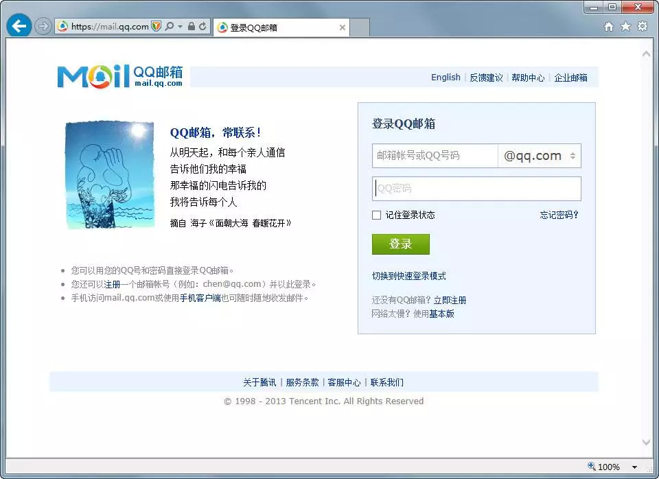Click the browser forward arrow button
Image resolution: width=659 pixels, height=479 pixels.
point(43,27)
